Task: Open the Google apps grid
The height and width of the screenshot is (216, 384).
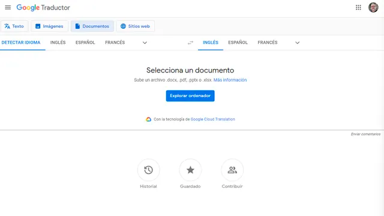Action: 358,7
